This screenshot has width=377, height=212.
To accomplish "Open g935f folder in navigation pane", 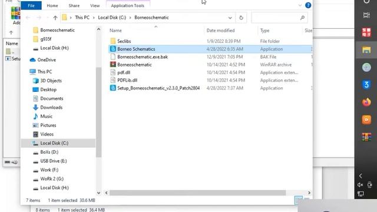I will point(46,39).
